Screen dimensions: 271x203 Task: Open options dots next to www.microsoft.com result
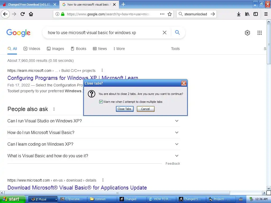coord(103,180)
